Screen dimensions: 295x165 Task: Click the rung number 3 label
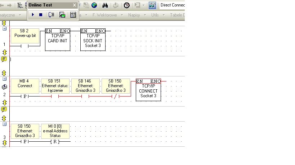4,137
